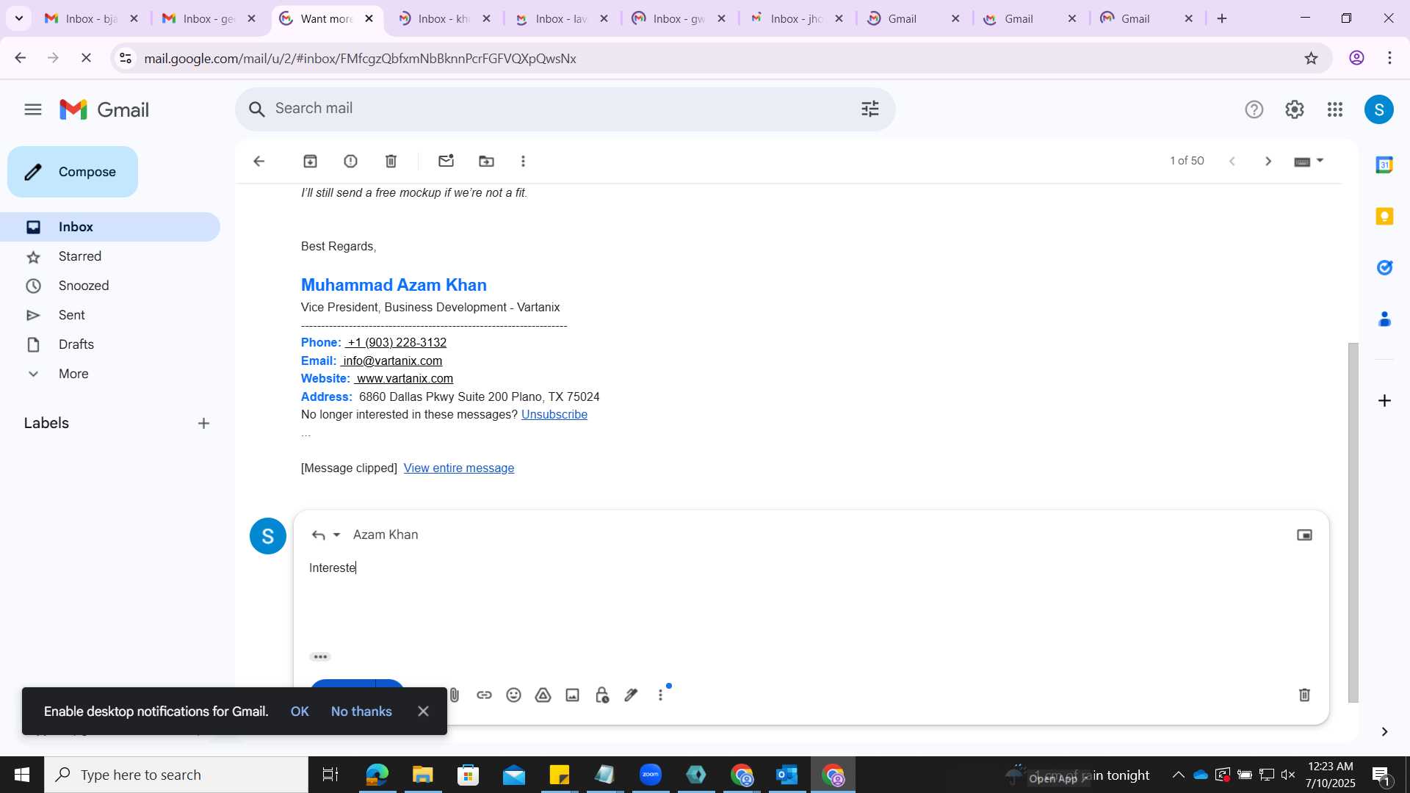The width and height of the screenshot is (1410, 793).
Task: Create a new label with plus
Action: (203, 423)
